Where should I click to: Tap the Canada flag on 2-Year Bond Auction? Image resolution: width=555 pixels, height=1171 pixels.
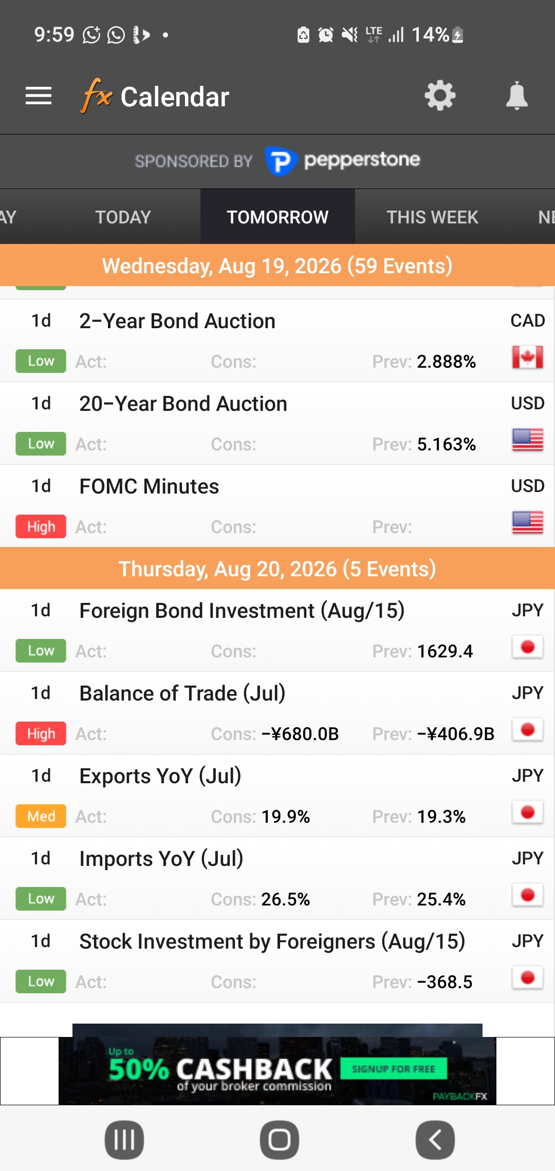[x=528, y=357]
